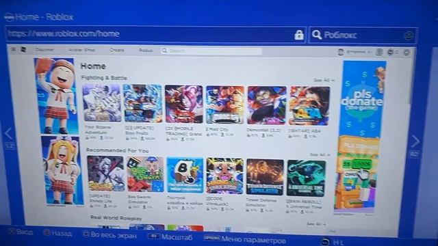Open the Robux balance icon
This screenshot has width=438, height=246.
[x=391, y=52]
